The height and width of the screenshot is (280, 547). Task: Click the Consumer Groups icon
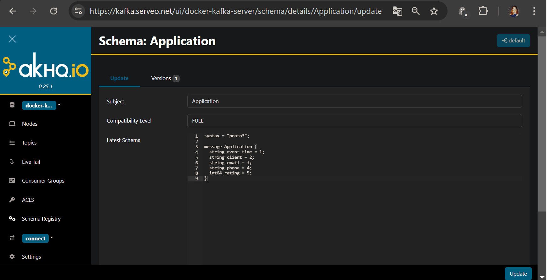12,181
